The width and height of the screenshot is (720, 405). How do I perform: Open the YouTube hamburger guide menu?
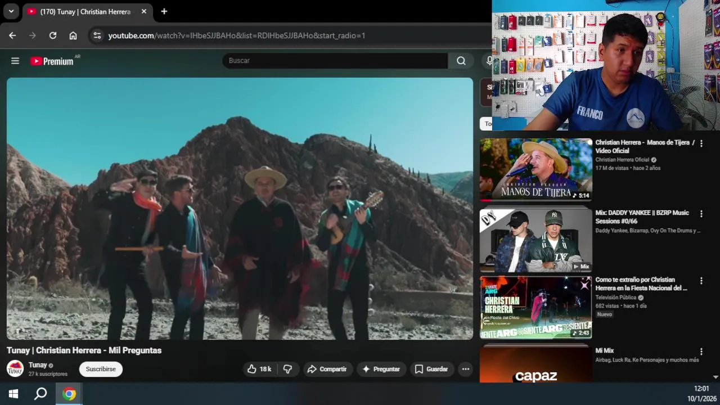click(x=15, y=61)
